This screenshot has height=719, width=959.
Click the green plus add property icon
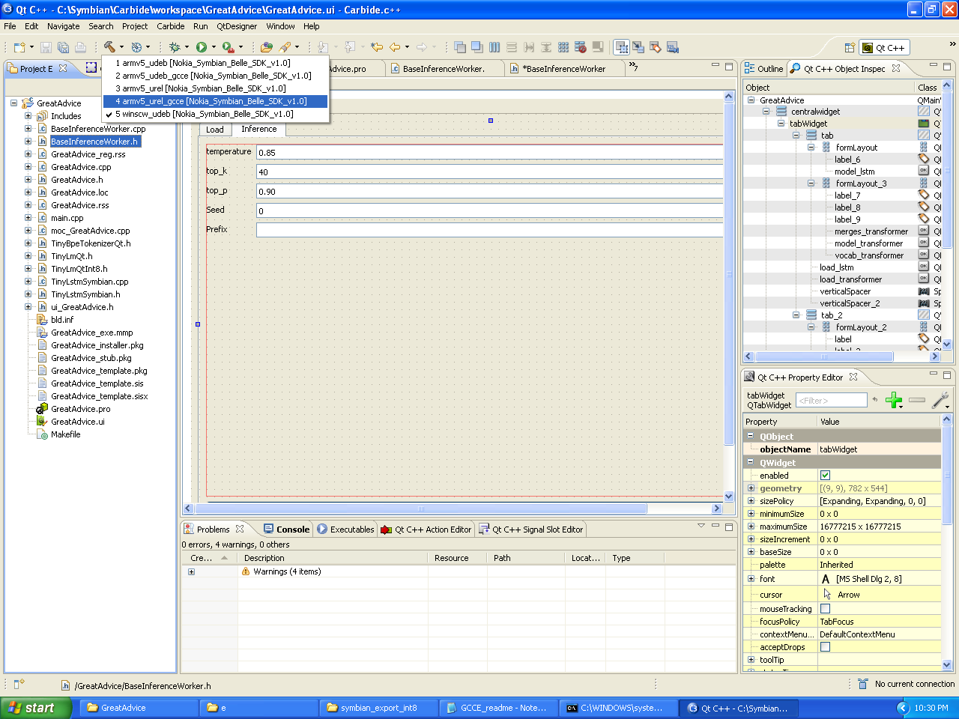pyautogui.click(x=893, y=401)
